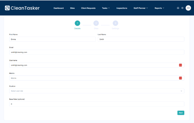Select step 1 Details circle
The height and width of the screenshot is (123, 194).
pos(77,23)
